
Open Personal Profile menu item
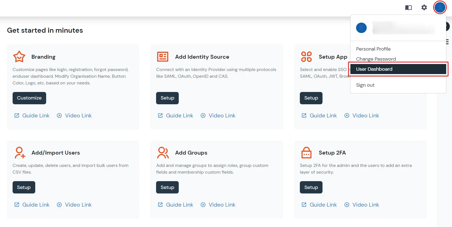coord(373,49)
